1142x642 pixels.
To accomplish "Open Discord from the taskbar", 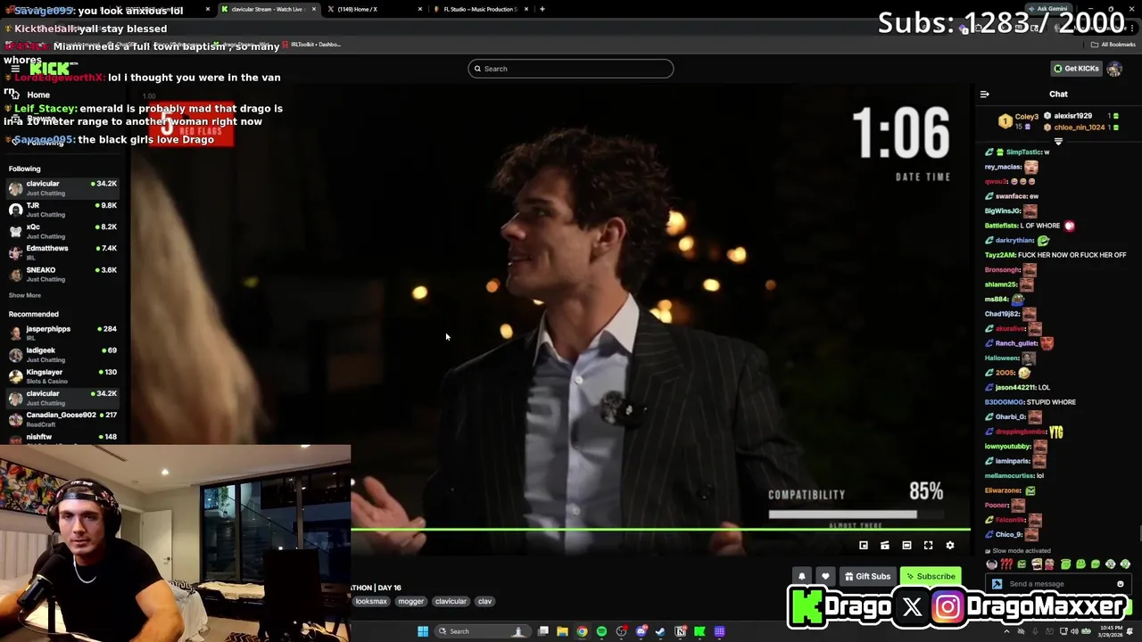I will coord(641,631).
